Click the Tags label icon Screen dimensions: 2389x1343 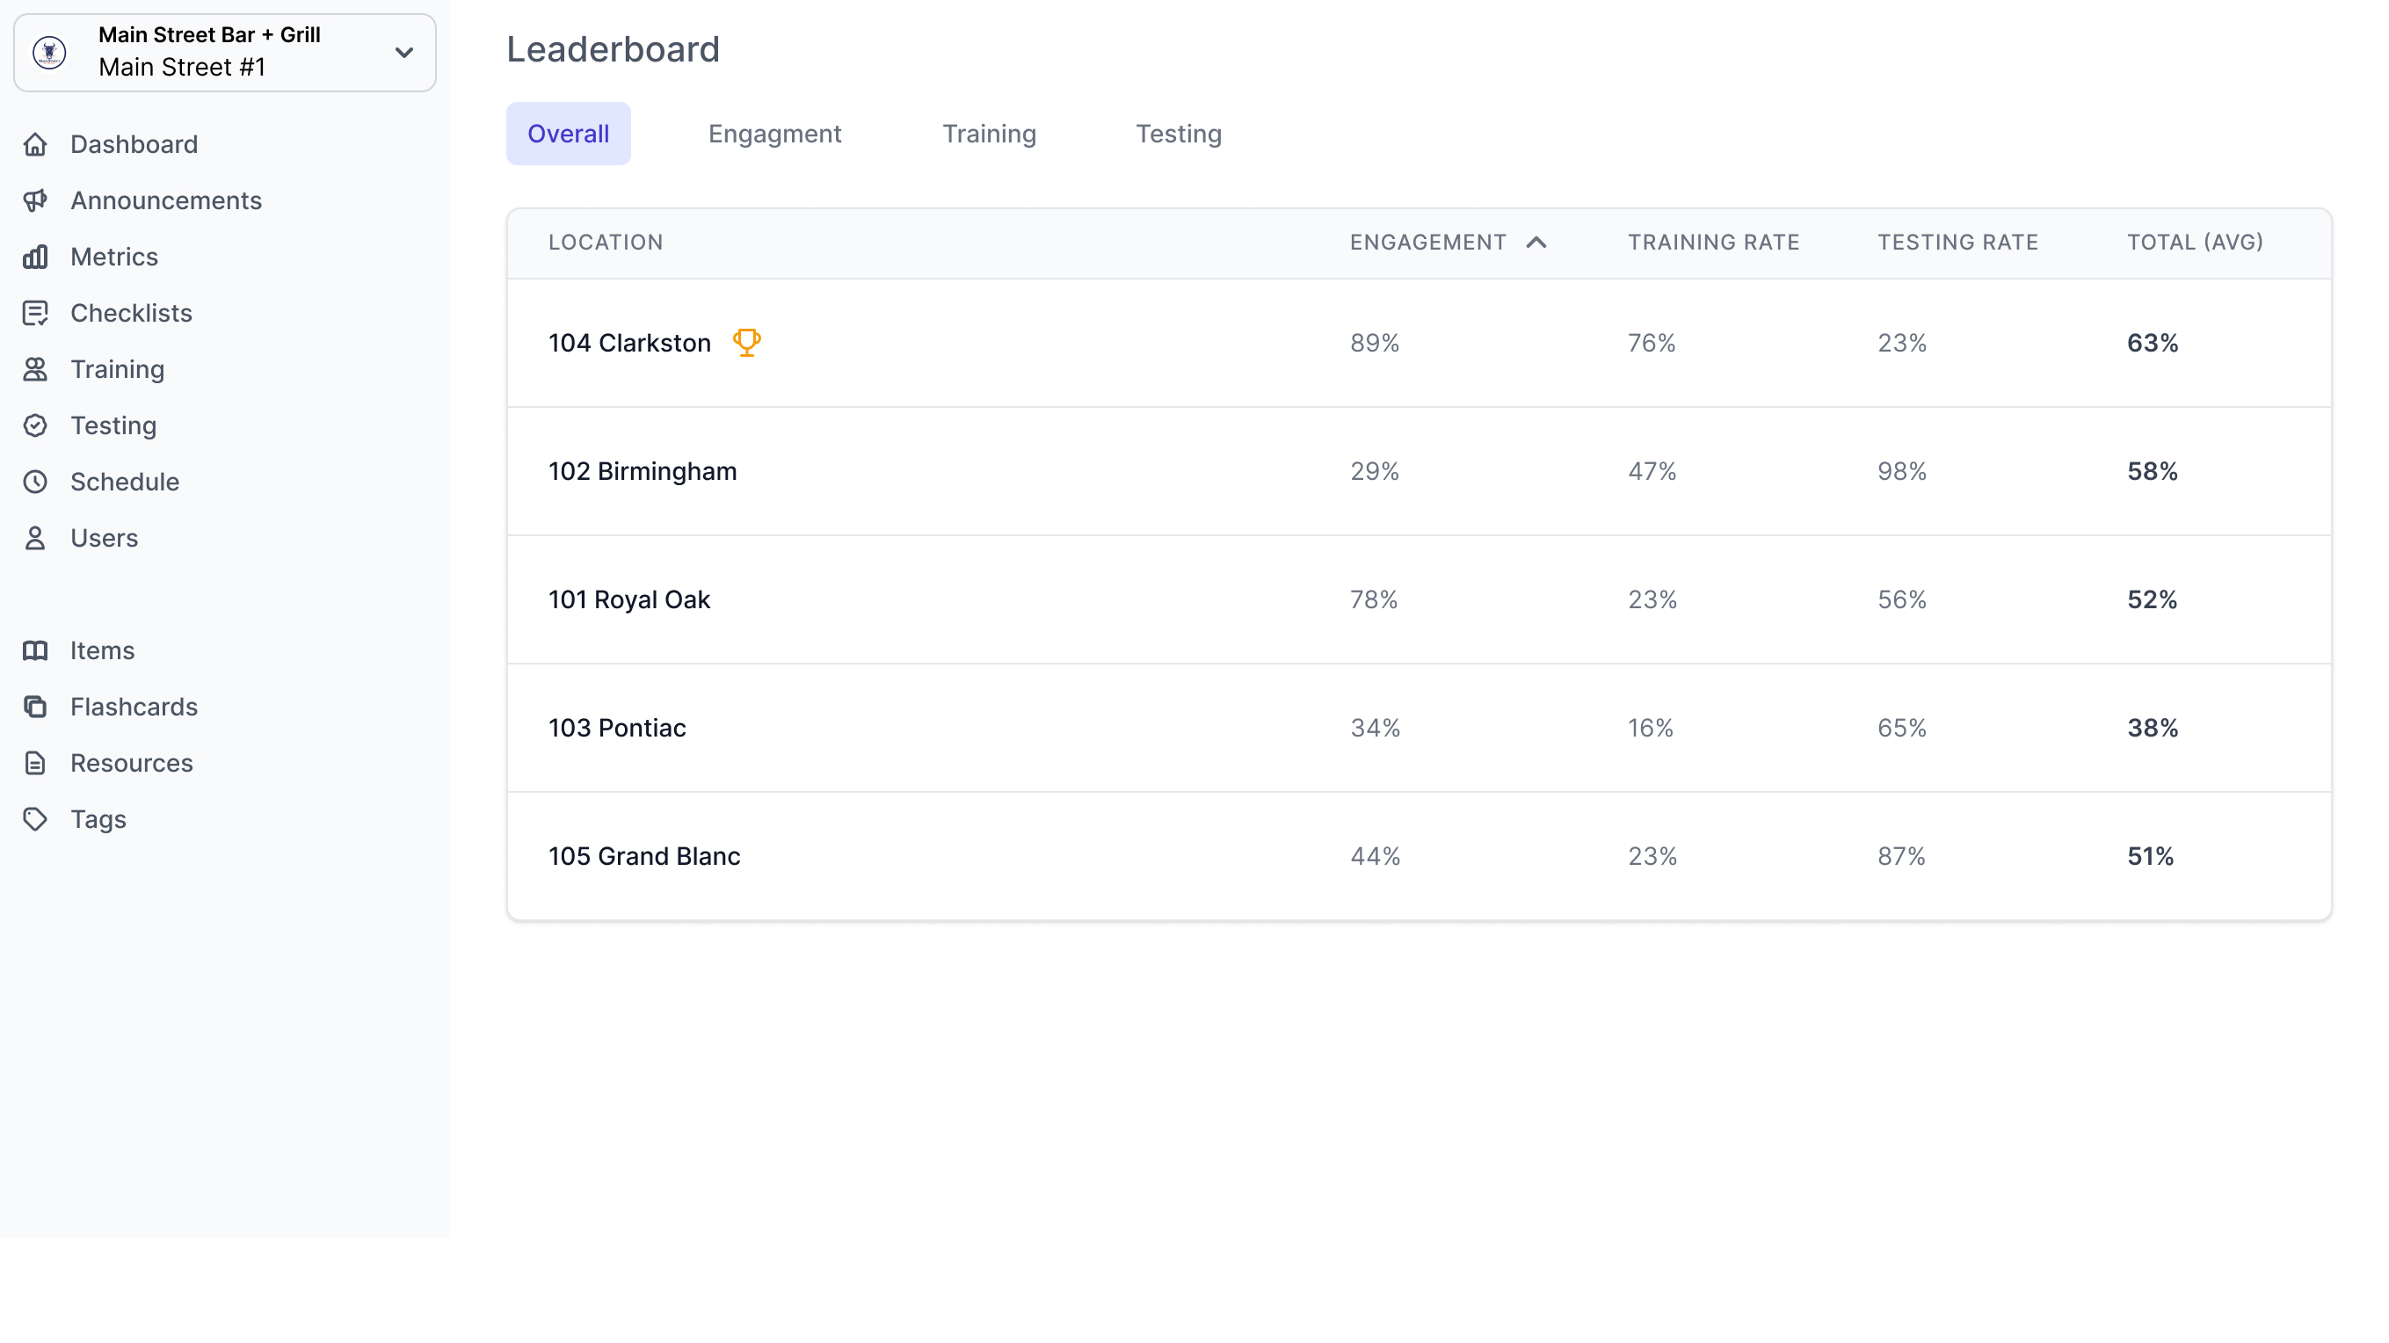(36, 819)
